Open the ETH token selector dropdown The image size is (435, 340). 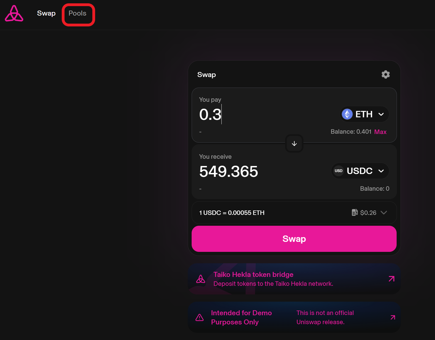click(364, 114)
